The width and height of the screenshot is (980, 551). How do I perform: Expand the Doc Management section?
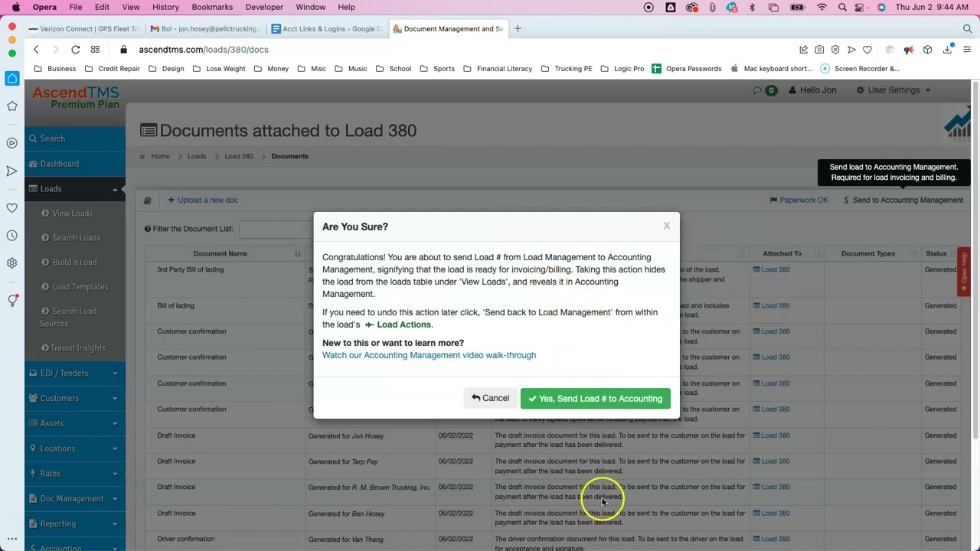75,499
